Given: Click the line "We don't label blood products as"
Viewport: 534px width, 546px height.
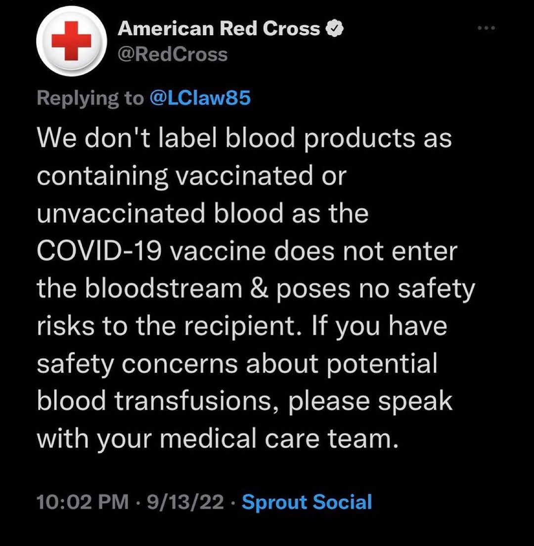Looking at the screenshot, I should pos(245,139).
